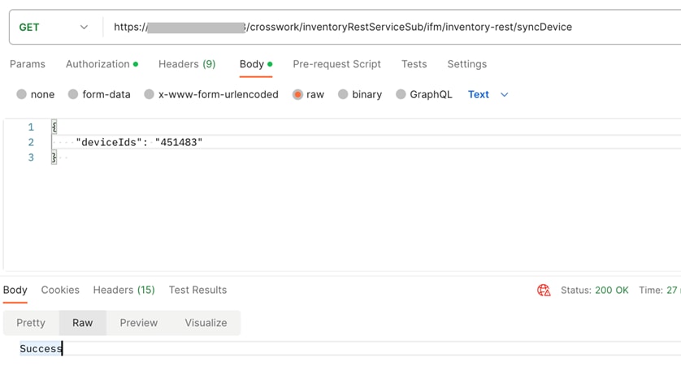Viewport: 681px width, 366px height.
Task: Open the Params tab
Action: pyautogui.click(x=28, y=64)
